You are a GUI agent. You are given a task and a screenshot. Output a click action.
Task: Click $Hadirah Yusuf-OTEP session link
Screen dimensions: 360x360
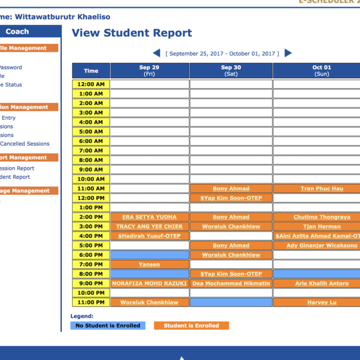[x=149, y=236]
